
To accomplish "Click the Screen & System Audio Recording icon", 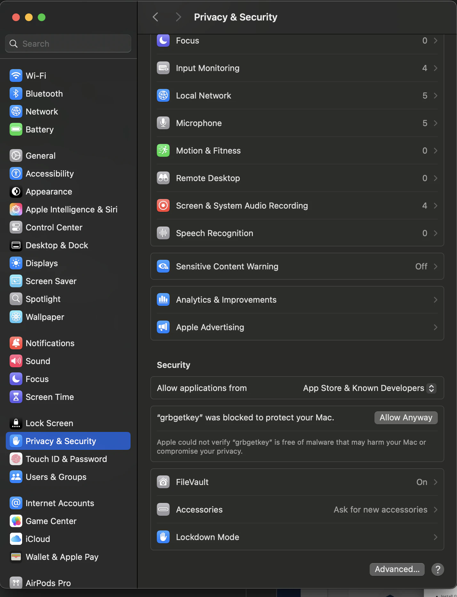I will pyautogui.click(x=163, y=206).
